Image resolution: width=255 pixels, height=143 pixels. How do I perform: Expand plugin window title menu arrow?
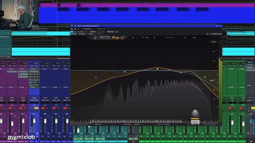click(x=72, y=26)
